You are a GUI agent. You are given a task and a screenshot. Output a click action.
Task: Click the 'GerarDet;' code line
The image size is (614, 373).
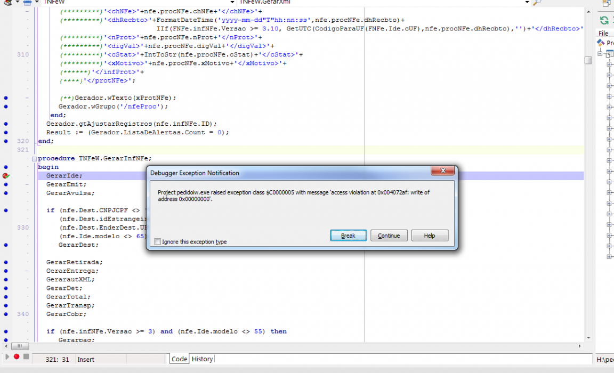[64, 288]
